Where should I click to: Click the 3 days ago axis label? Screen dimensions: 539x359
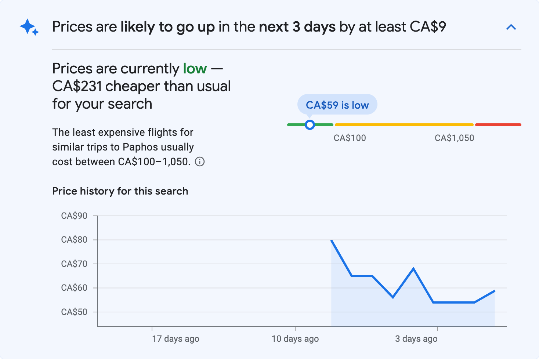click(416, 339)
